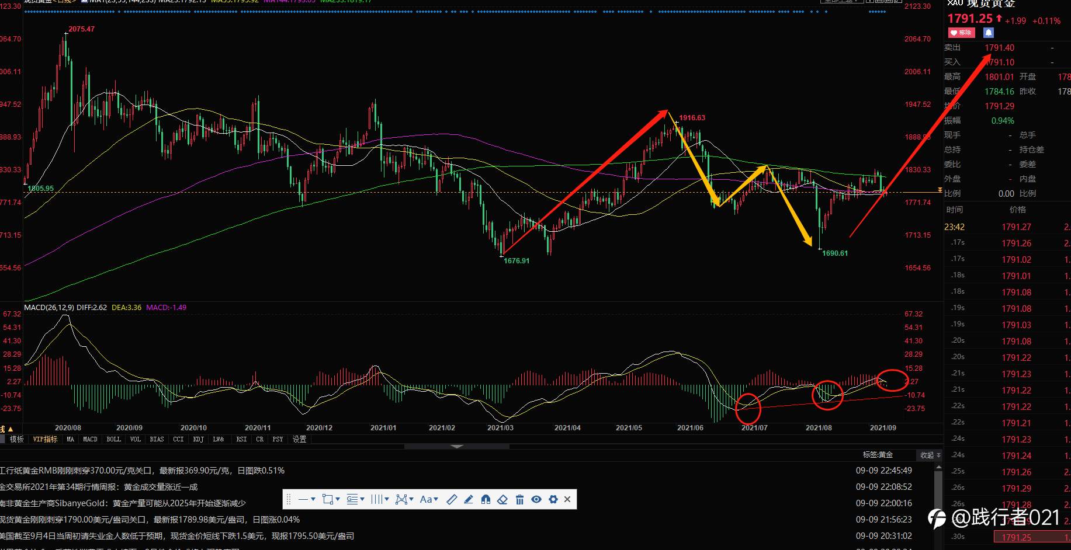Click the orange triangle beside timeline

click(11, 429)
